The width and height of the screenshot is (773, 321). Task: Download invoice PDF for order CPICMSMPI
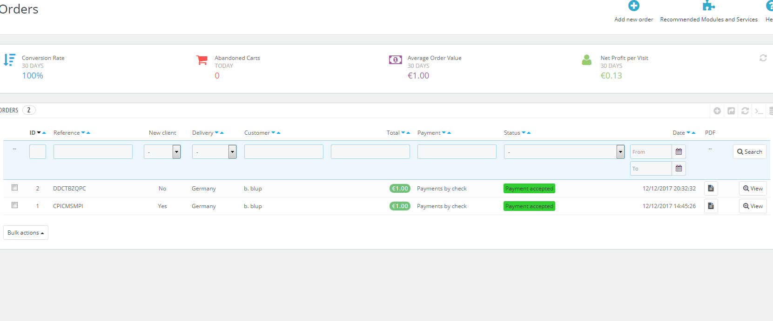pos(711,206)
